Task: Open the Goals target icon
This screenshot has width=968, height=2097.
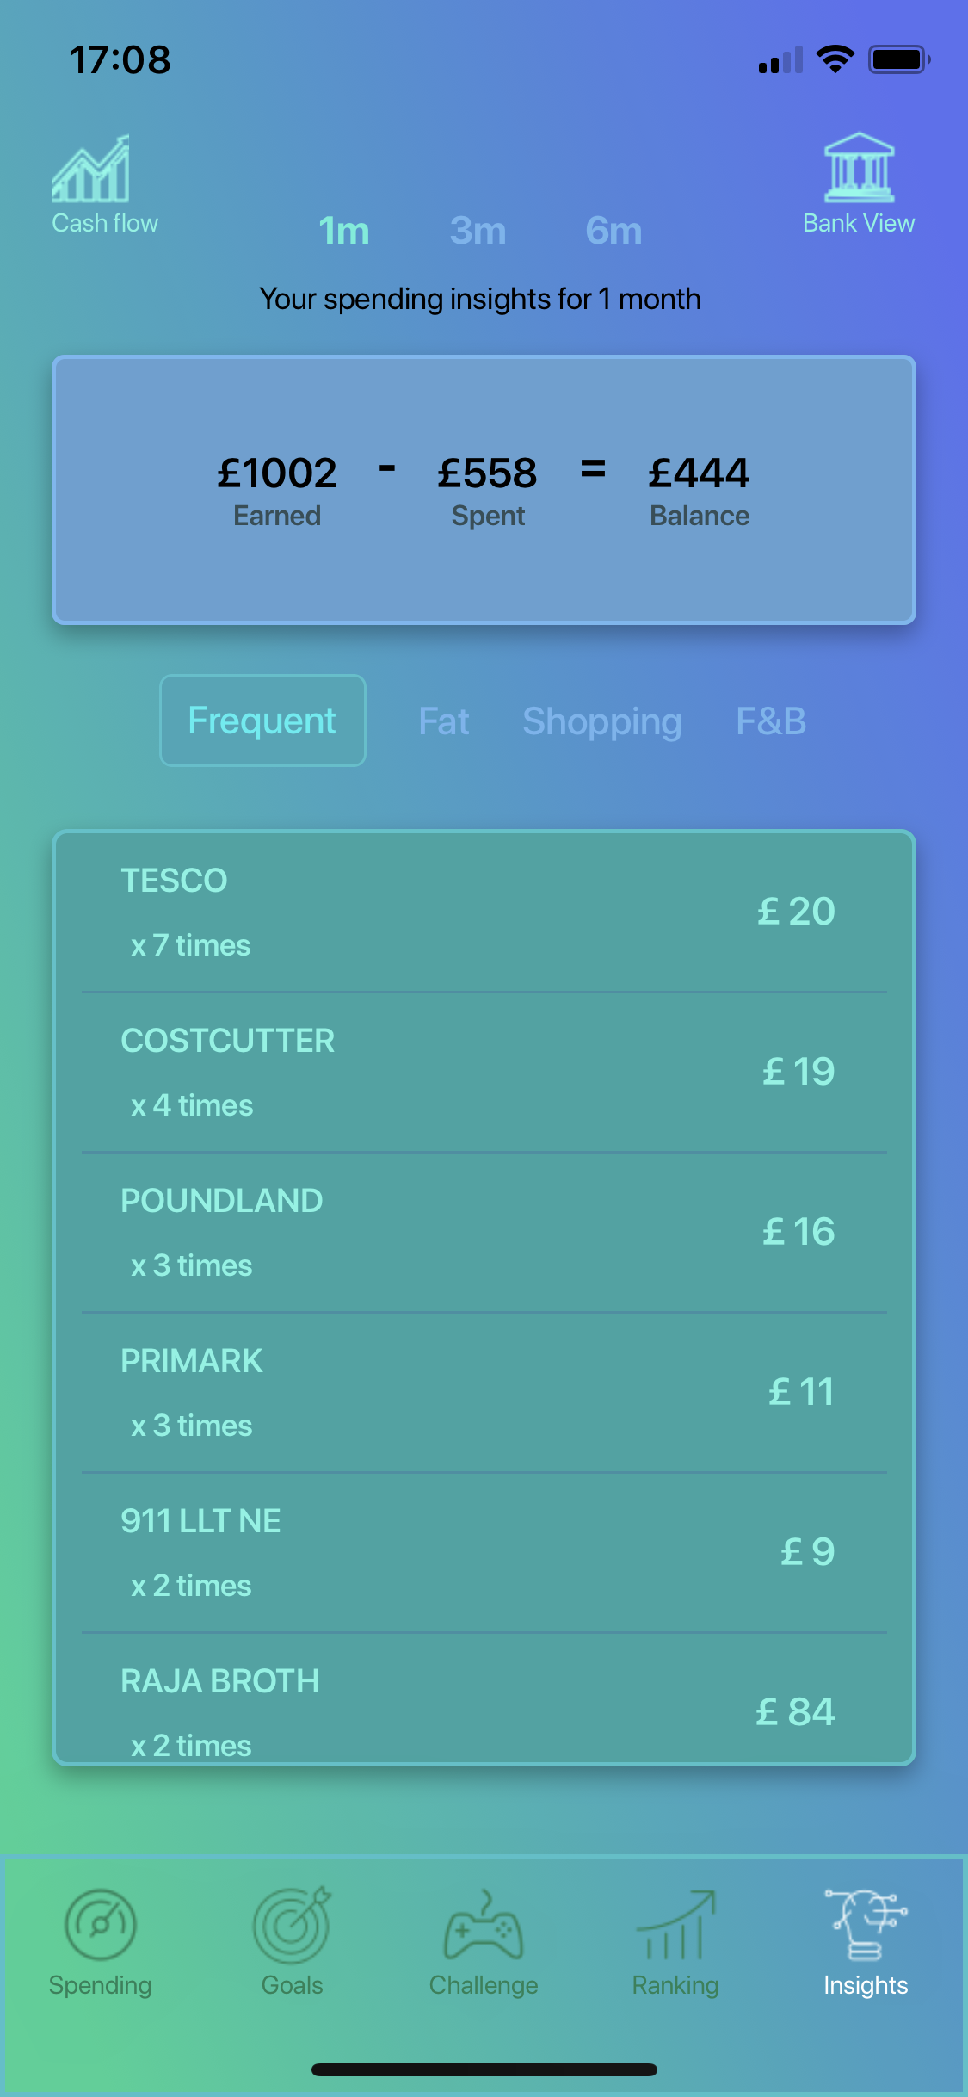Action: point(292,1924)
